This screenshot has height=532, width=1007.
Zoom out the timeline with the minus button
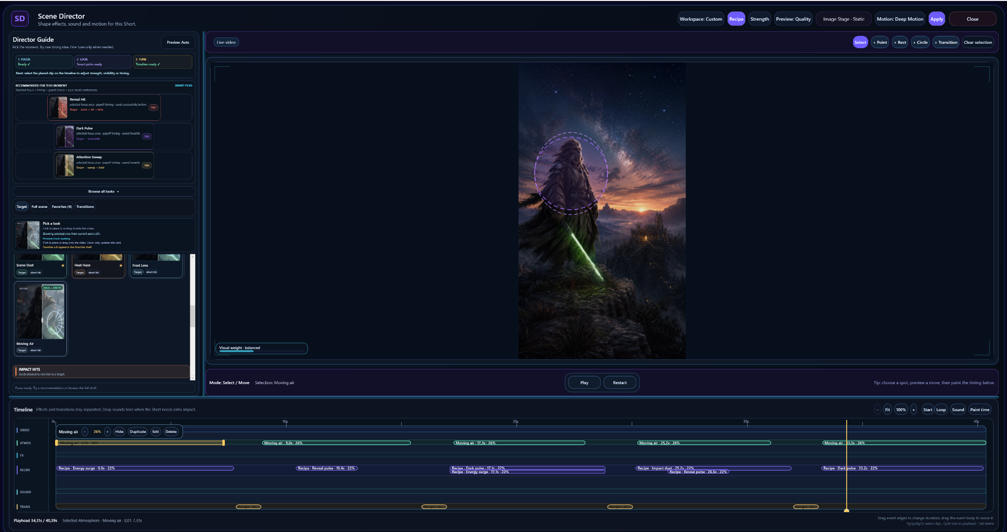[x=877, y=410]
